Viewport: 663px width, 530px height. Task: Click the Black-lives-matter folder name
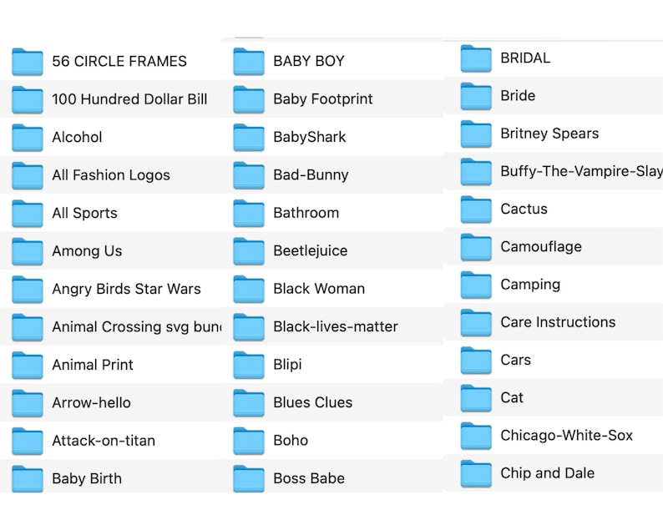(x=336, y=326)
